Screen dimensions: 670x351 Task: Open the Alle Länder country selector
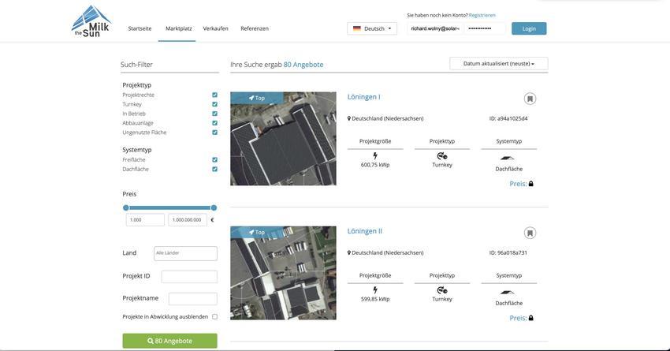[185, 253]
